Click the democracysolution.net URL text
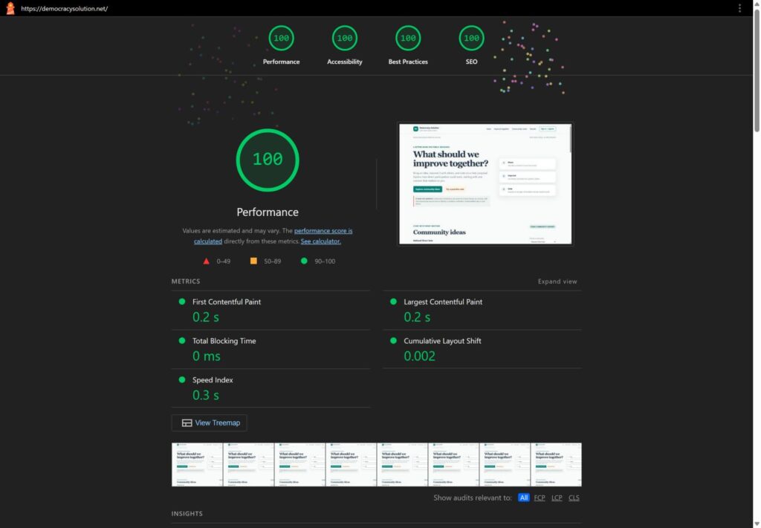761x528 pixels. 64,8
